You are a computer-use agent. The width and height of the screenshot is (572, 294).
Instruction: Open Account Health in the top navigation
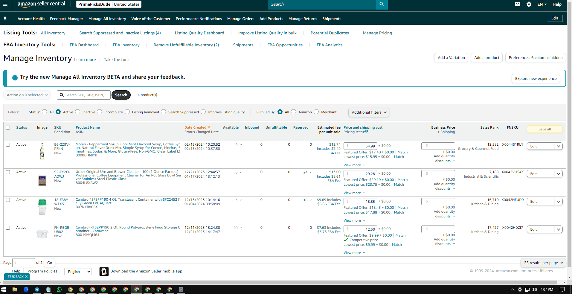pos(31,19)
